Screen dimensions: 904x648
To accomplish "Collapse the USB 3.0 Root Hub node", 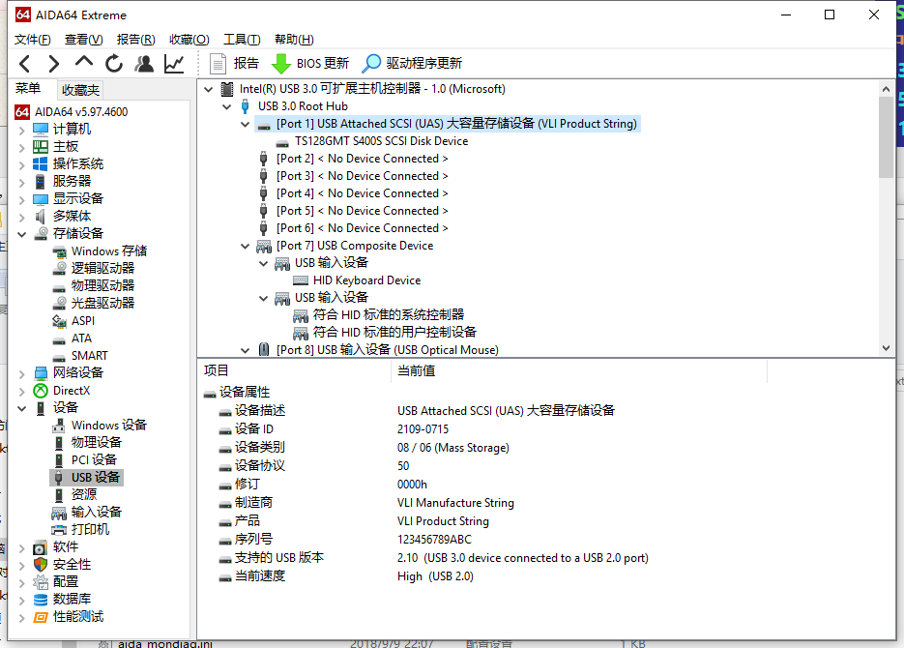I will click(227, 106).
